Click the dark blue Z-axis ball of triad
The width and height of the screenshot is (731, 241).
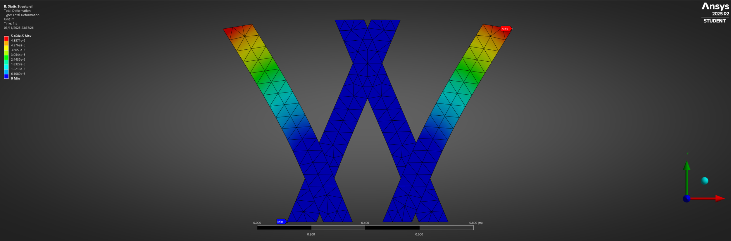click(x=687, y=199)
